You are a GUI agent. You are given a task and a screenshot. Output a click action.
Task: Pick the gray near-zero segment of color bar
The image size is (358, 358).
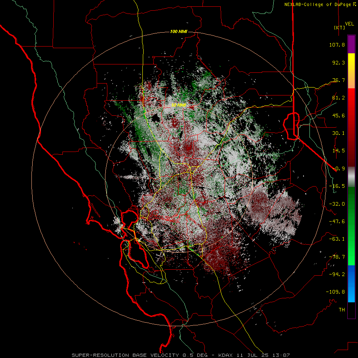pyautogui.click(x=351, y=177)
